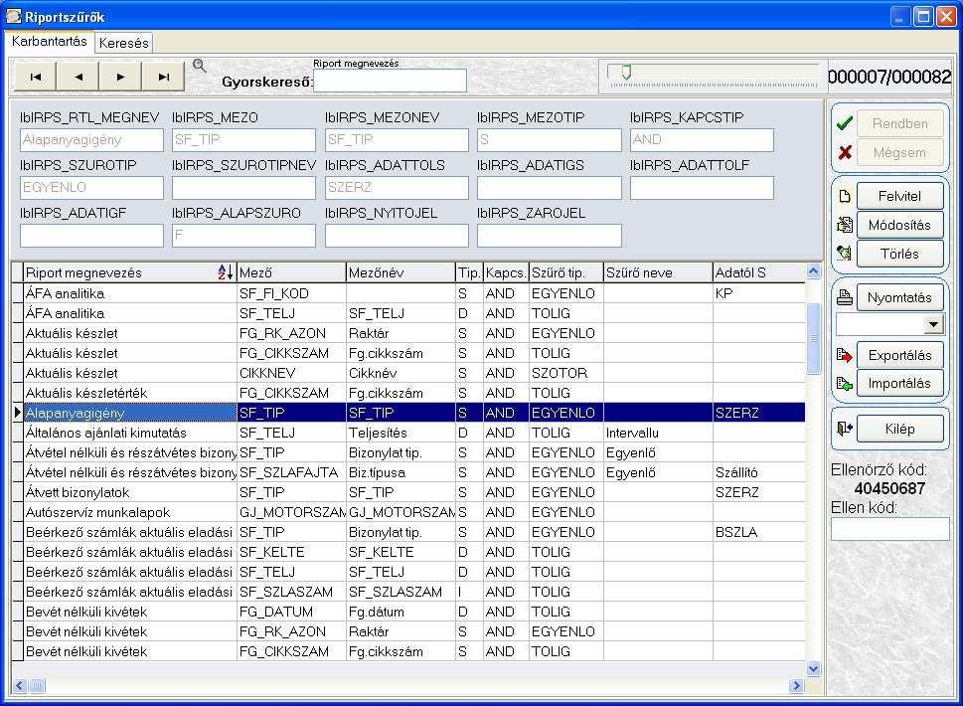Click the FG_DATUM cell
Image resolution: width=963 pixels, height=706 pixels.
click(291, 612)
